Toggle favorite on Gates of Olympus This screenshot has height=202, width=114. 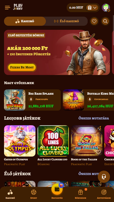point(31,152)
